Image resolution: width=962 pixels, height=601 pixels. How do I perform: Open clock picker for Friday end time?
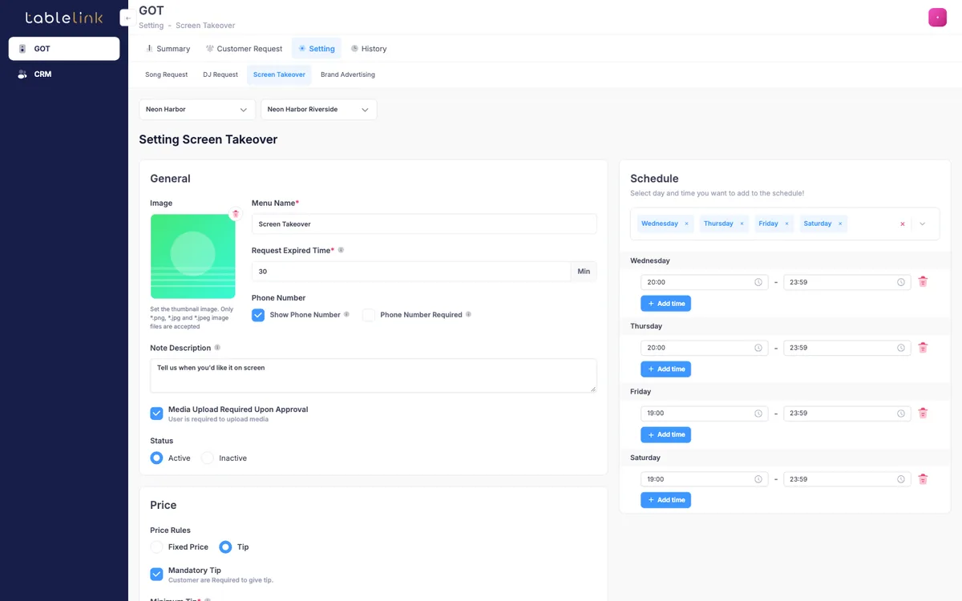[x=901, y=413]
